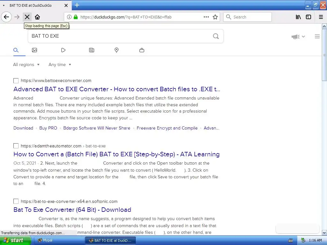Open Freeware Encrypt and Compile link
The image size is (327, 245).
point(167,128)
